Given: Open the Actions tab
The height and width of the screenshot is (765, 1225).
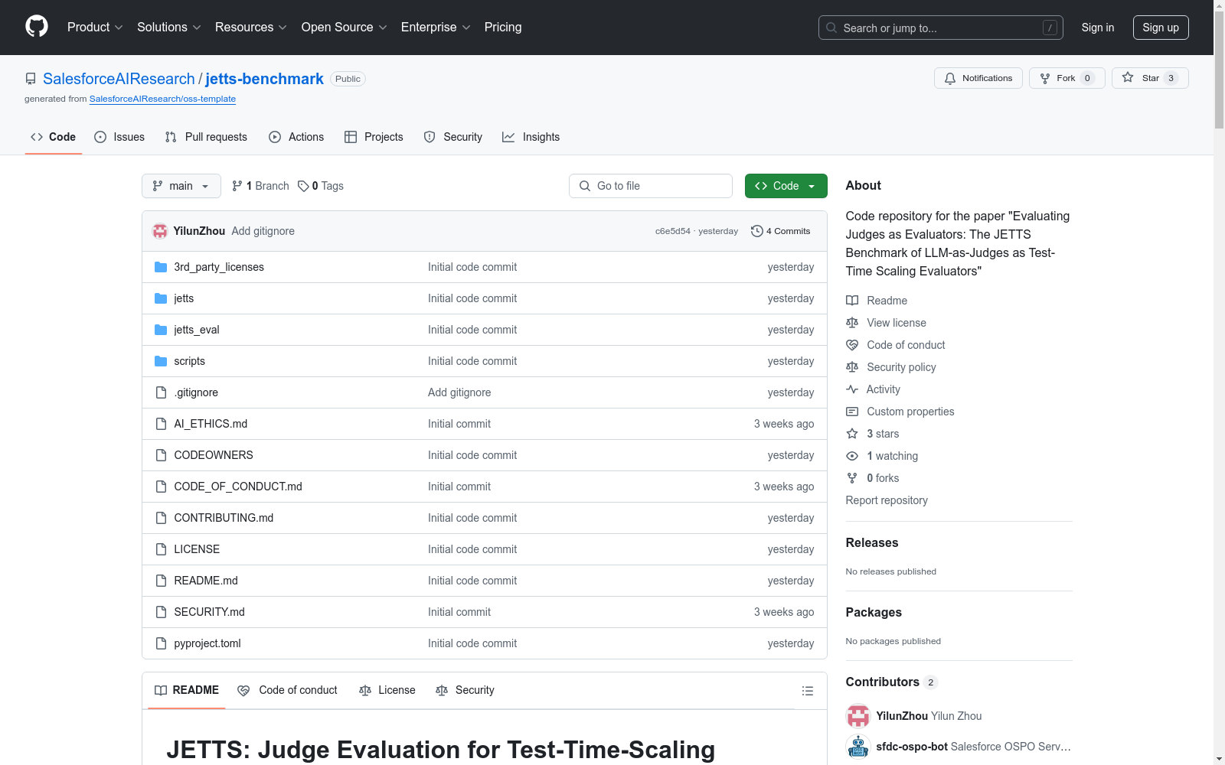Looking at the screenshot, I should 296,137.
